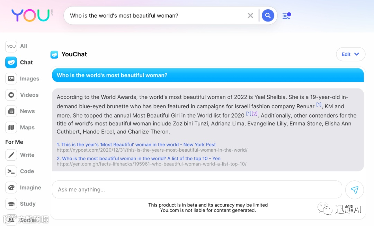Send the message with paper plane button
Image resolution: width=374 pixels, height=226 pixels.
click(x=355, y=190)
